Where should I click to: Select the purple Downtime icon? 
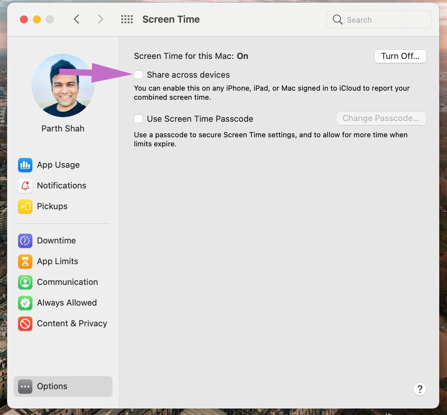point(25,241)
